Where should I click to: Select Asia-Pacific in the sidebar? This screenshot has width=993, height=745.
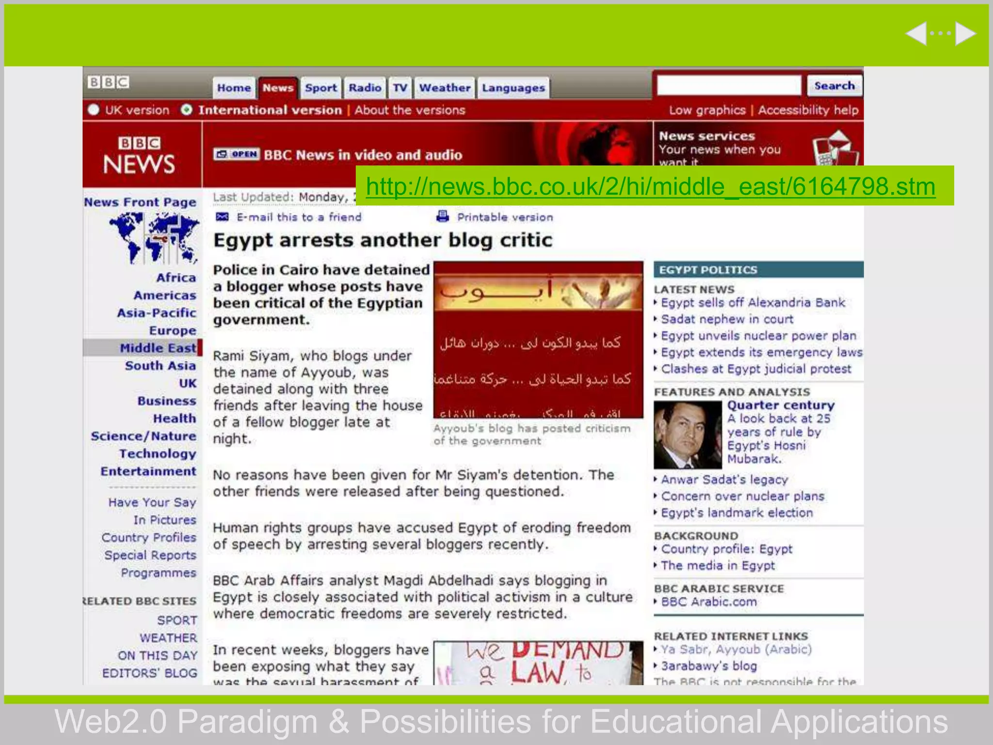157,313
